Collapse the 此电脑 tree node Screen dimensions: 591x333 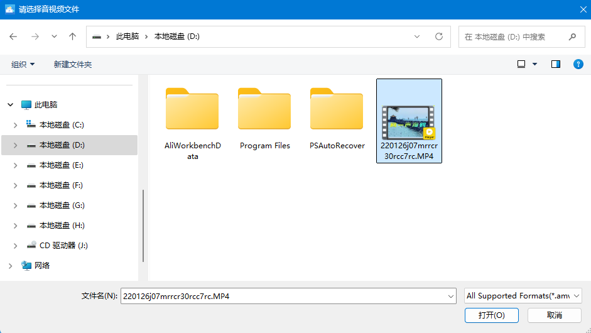[10, 105]
